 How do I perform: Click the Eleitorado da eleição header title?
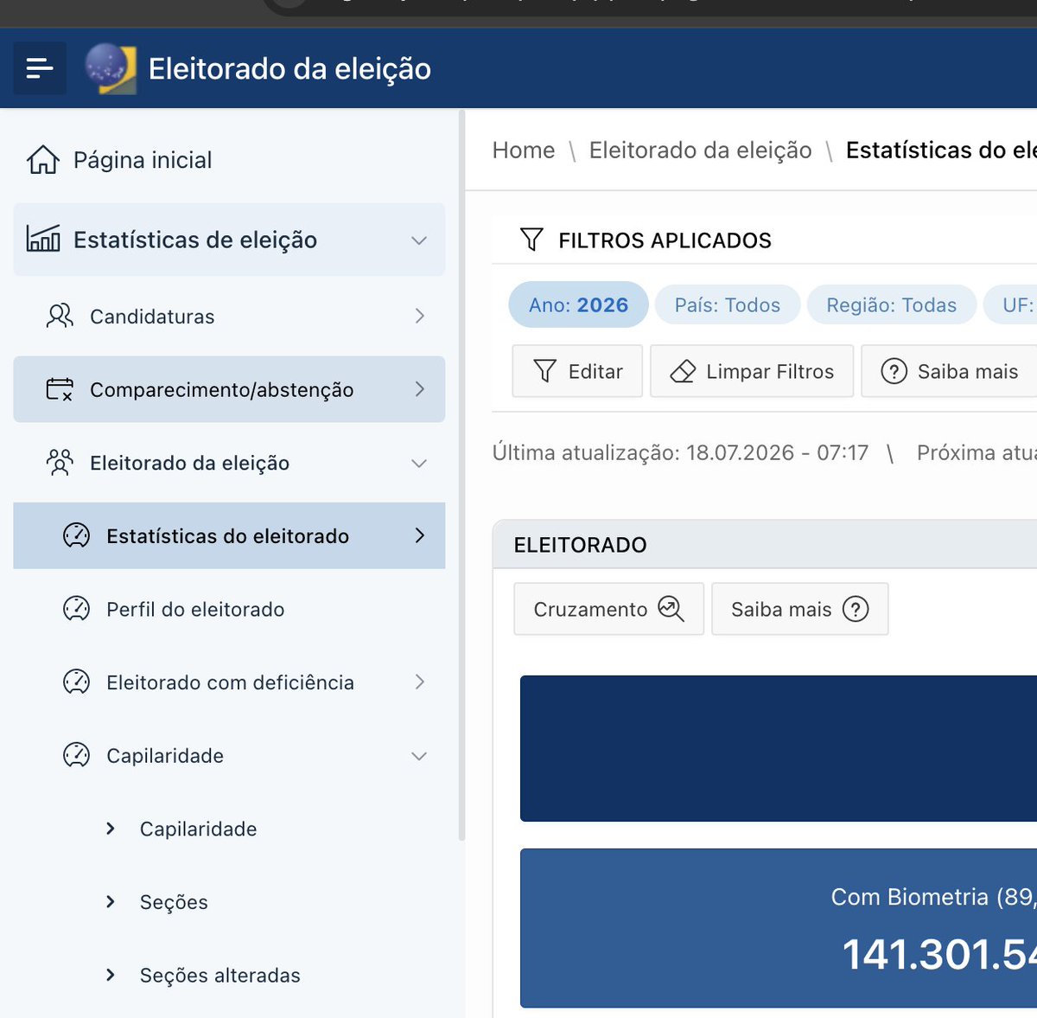(289, 68)
